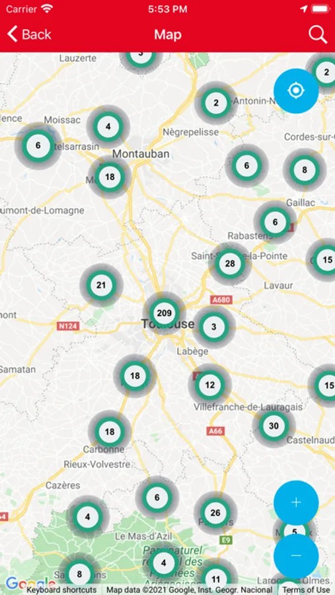Open the search magnifier icon

pyautogui.click(x=318, y=34)
